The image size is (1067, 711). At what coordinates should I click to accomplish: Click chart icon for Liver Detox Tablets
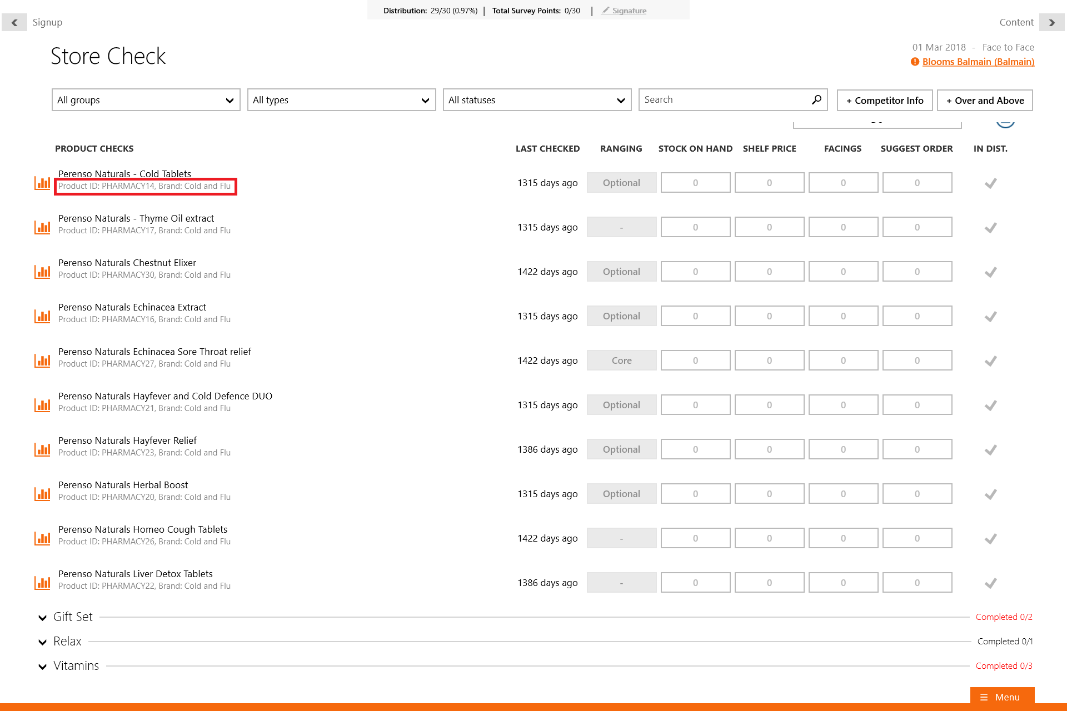click(x=42, y=583)
